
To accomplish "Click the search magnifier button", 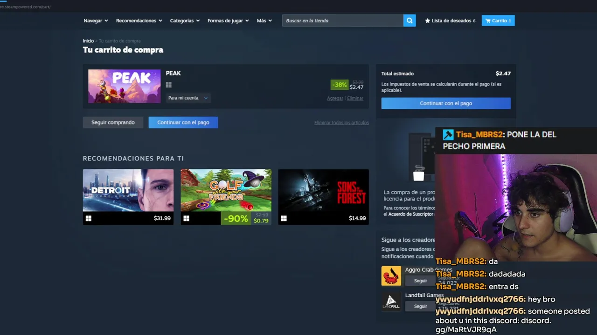I will [x=410, y=20].
